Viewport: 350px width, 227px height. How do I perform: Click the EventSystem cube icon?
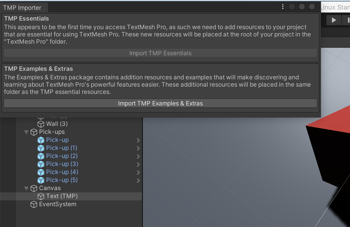34,204
